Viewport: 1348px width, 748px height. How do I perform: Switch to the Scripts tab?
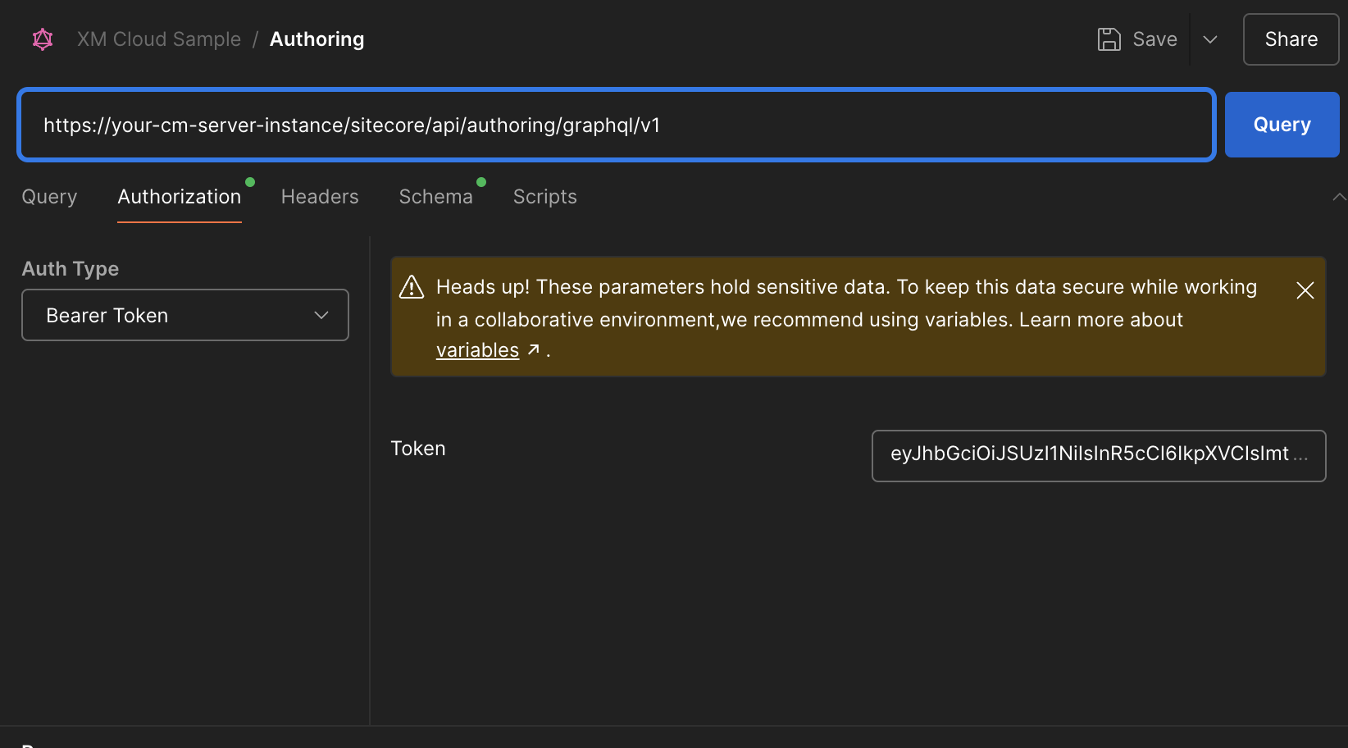(544, 197)
